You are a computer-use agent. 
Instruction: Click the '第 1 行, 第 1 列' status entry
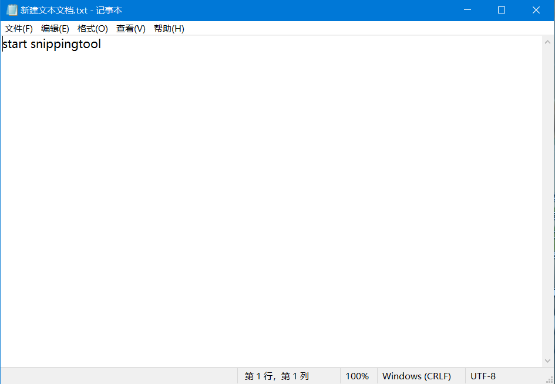click(277, 376)
